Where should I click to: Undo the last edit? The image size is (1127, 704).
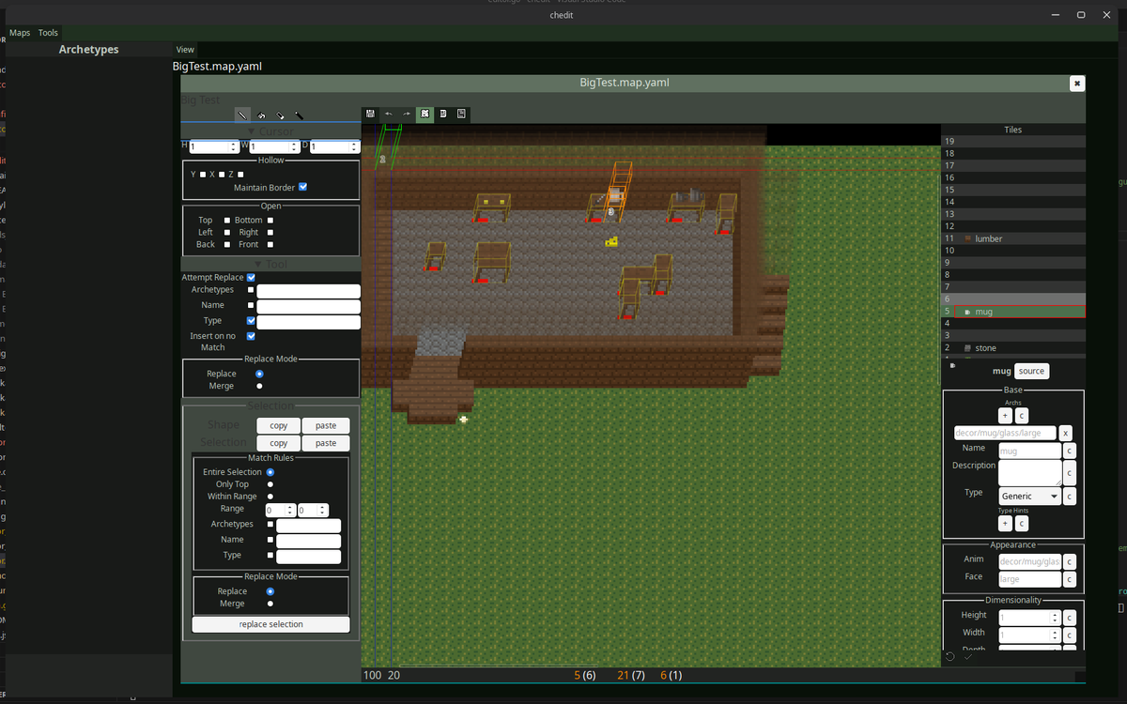389,114
